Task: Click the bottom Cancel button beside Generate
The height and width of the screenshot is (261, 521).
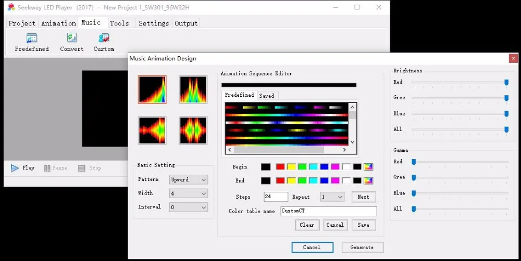Action: [x=312, y=247]
